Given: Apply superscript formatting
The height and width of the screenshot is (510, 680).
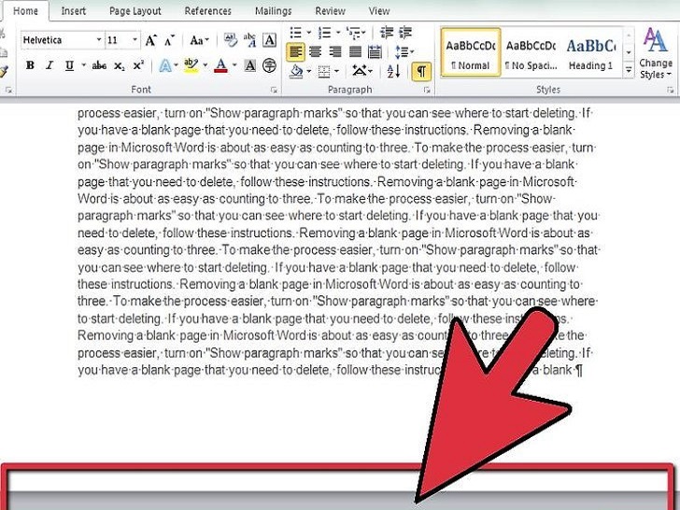Looking at the screenshot, I should click(x=138, y=65).
